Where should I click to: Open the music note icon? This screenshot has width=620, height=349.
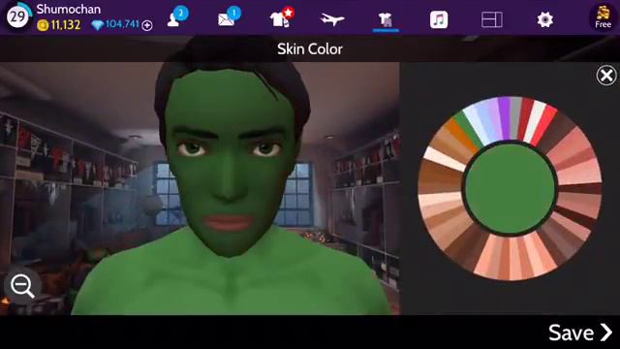(x=439, y=19)
